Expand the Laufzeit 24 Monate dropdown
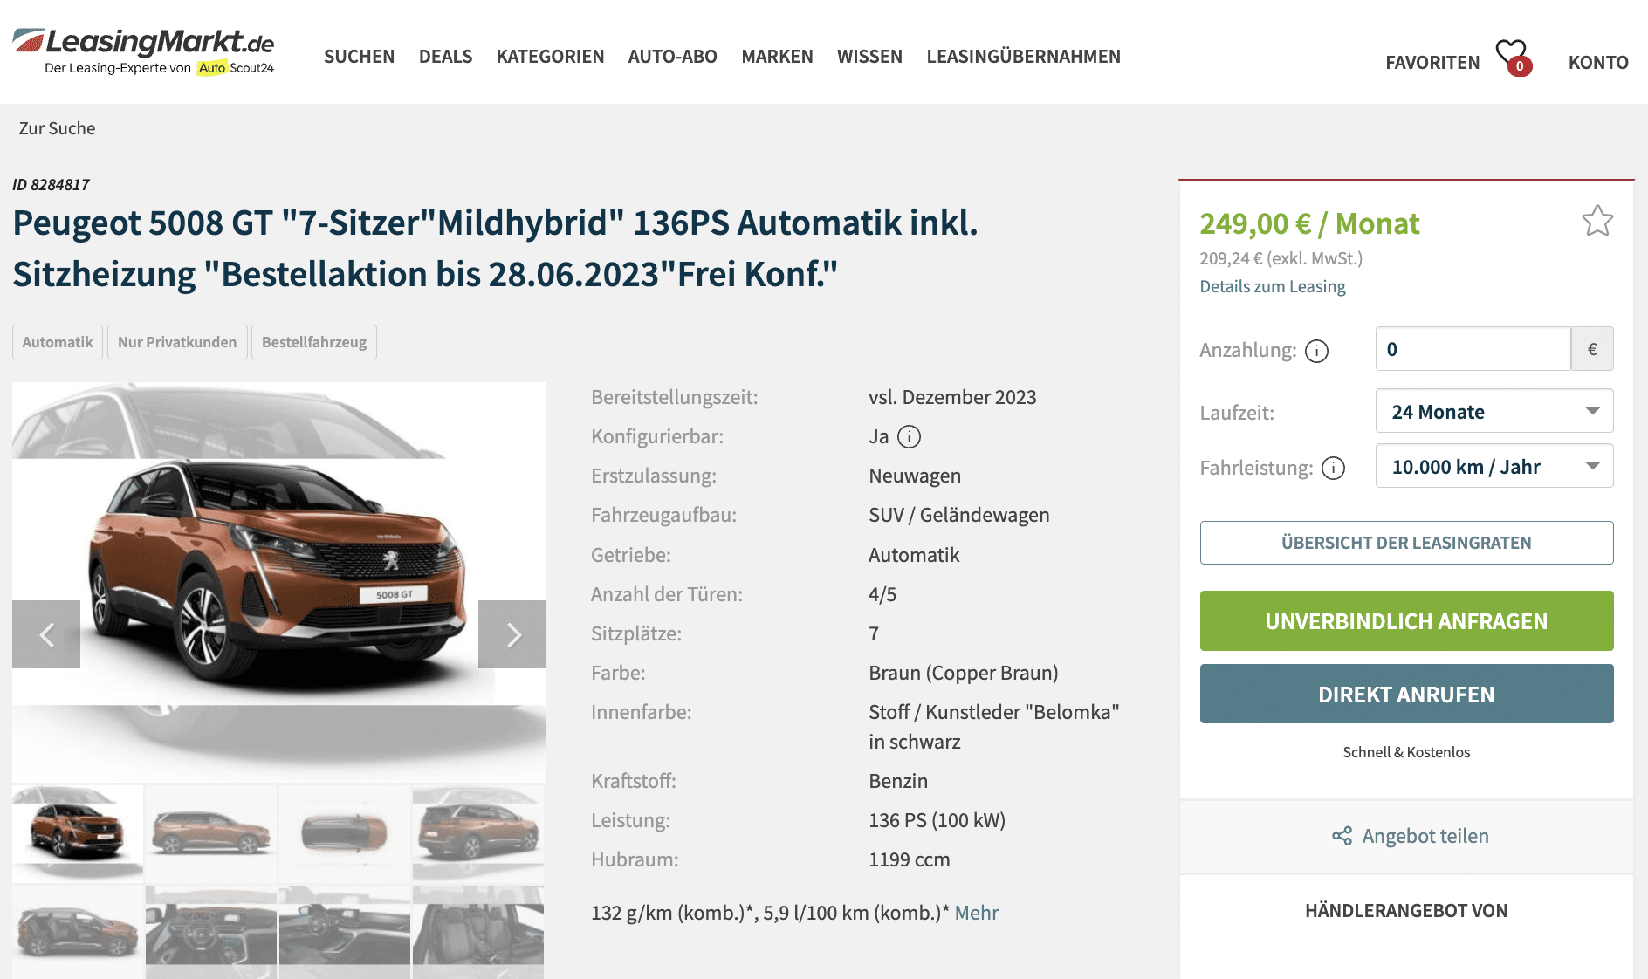 coord(1494,411)
